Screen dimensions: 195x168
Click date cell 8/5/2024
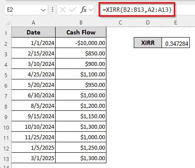[33, 106]
